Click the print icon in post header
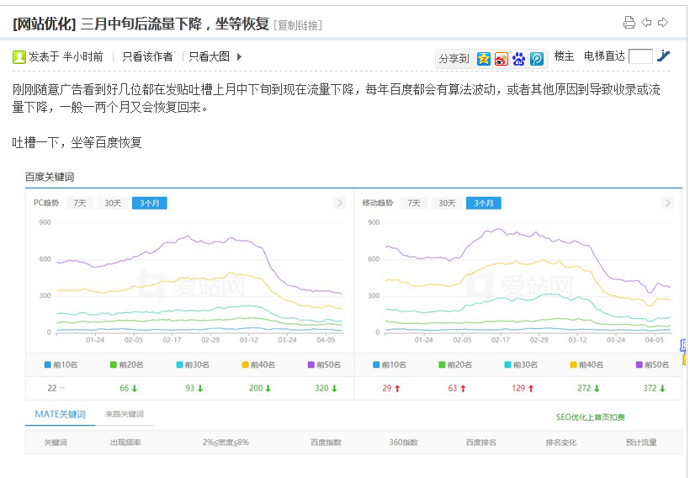This screenshot has height=478, width=690. point(629,23)
